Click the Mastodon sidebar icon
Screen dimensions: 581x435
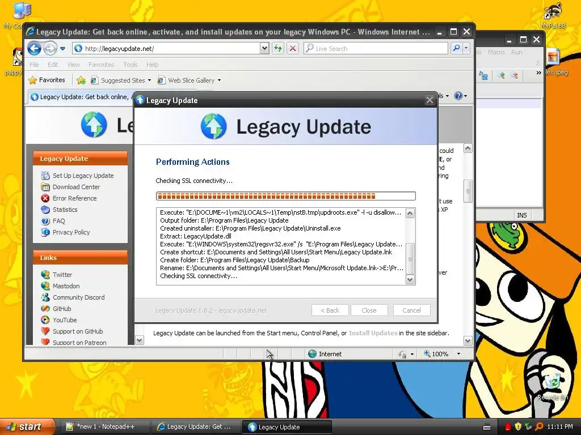45,286
